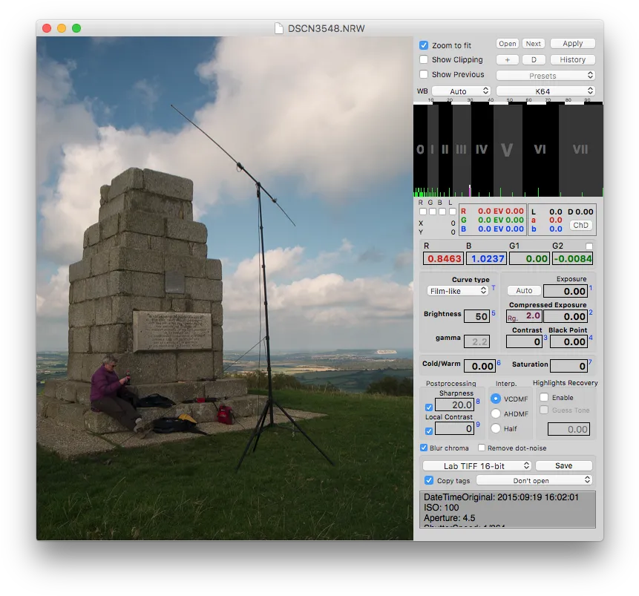The image size is (639, 596).
Task: Toggle the checkbox next to G2
Action: (589, 246)
